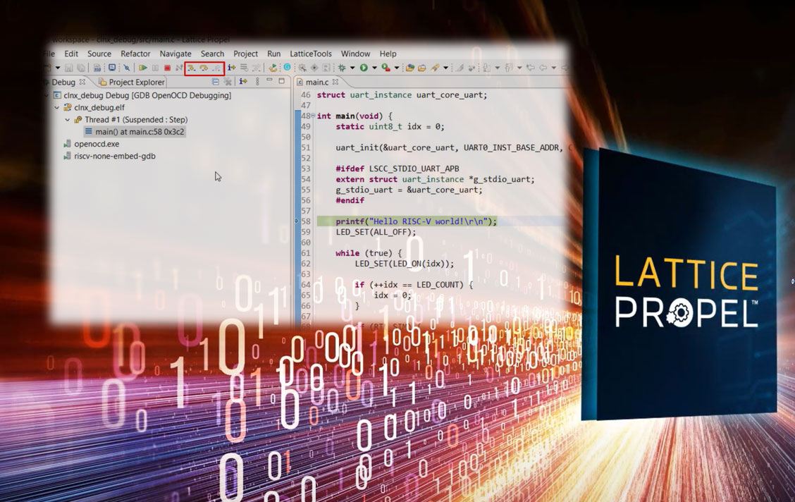Open the Search toolbar dropdown arrow
Image resolution: width=795 pixels, height=502 pixels.
pos(445,68)
